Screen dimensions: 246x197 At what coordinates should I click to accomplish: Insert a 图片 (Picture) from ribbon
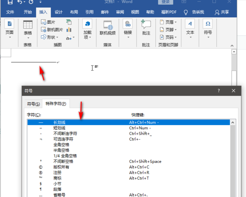(x=48, y=22)
